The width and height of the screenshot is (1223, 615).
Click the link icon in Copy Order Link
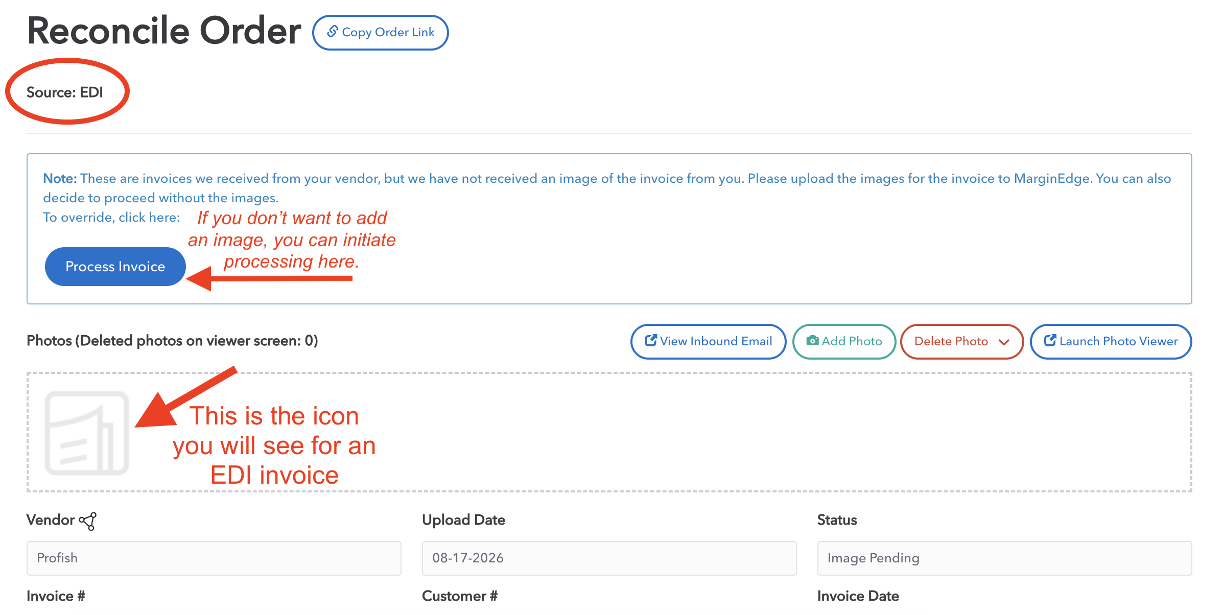(333, 32)
